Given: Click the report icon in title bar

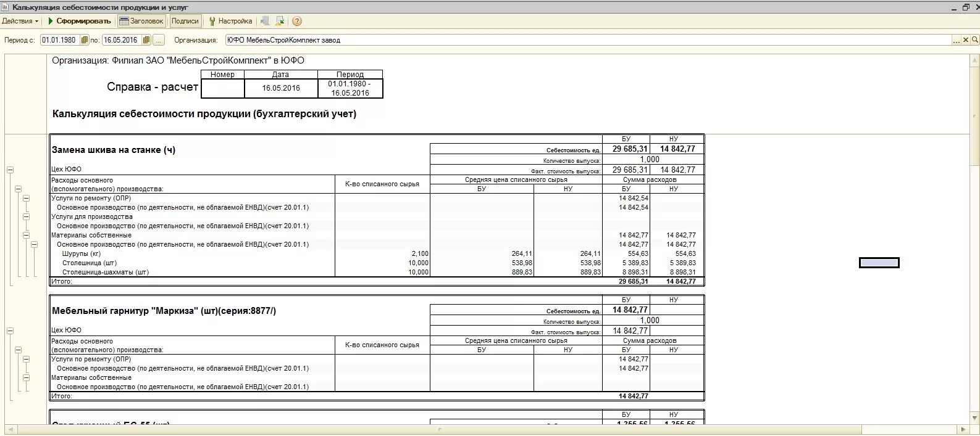Looking at the screenshot, I should pyautogui.click(x=6, y=7).
